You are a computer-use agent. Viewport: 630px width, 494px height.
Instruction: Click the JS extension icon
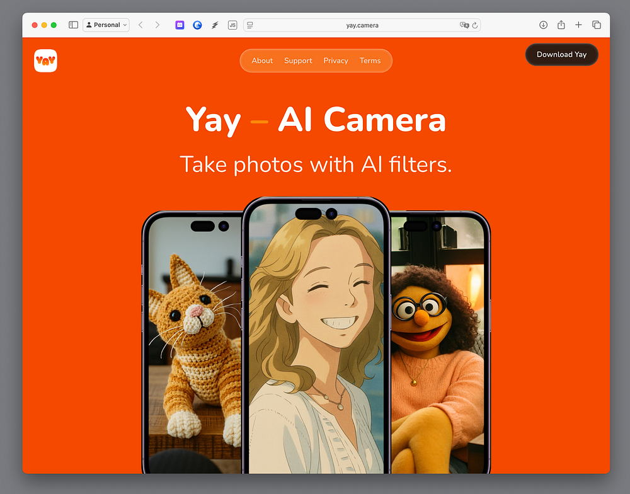pos(232,25)
